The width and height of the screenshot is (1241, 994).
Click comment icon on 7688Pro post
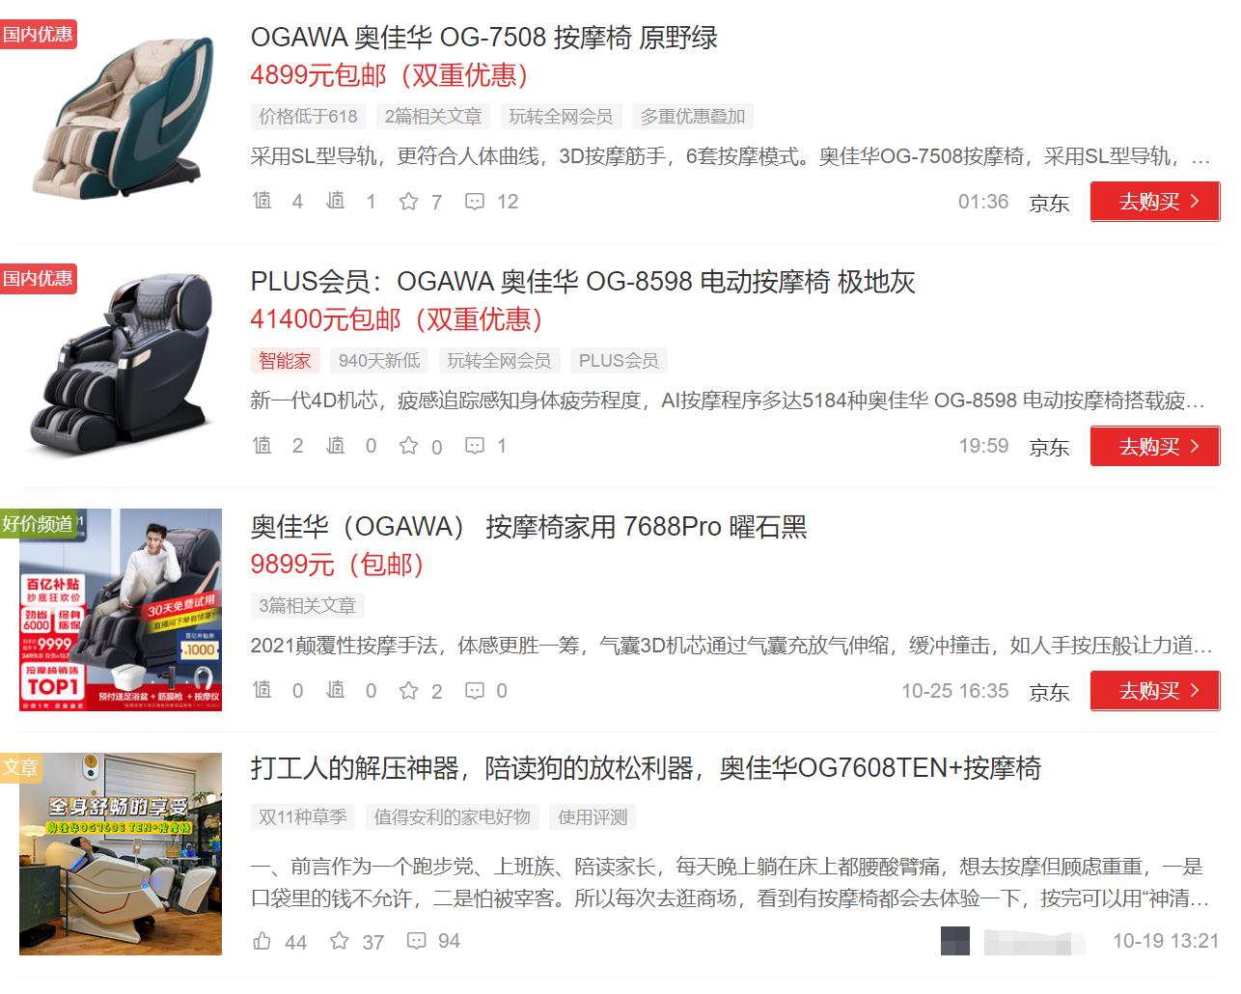(475, 691)
